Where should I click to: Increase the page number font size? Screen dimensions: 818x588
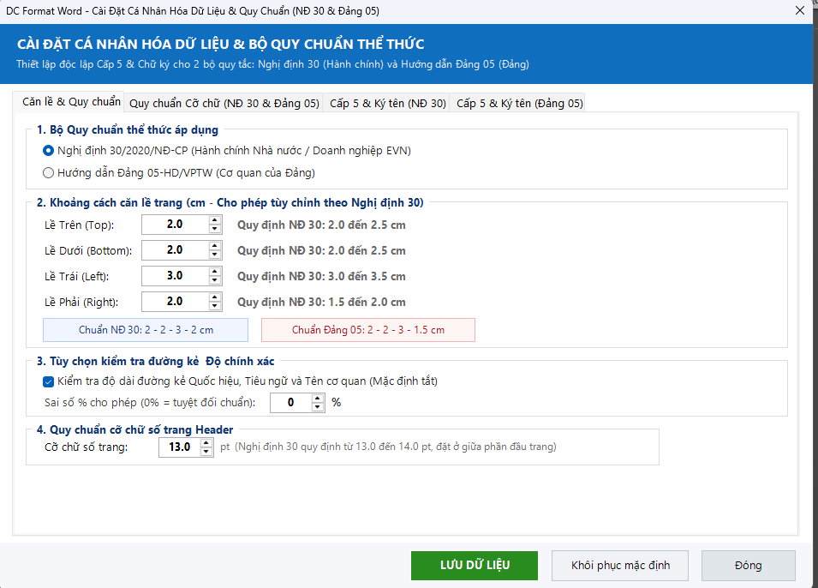(x=206, y=443)
